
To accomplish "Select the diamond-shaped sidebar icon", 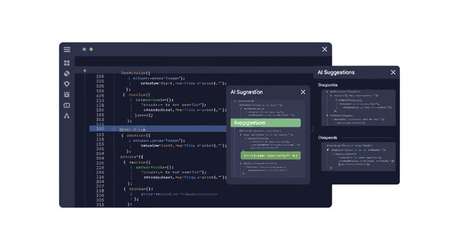I will point(67,84).
